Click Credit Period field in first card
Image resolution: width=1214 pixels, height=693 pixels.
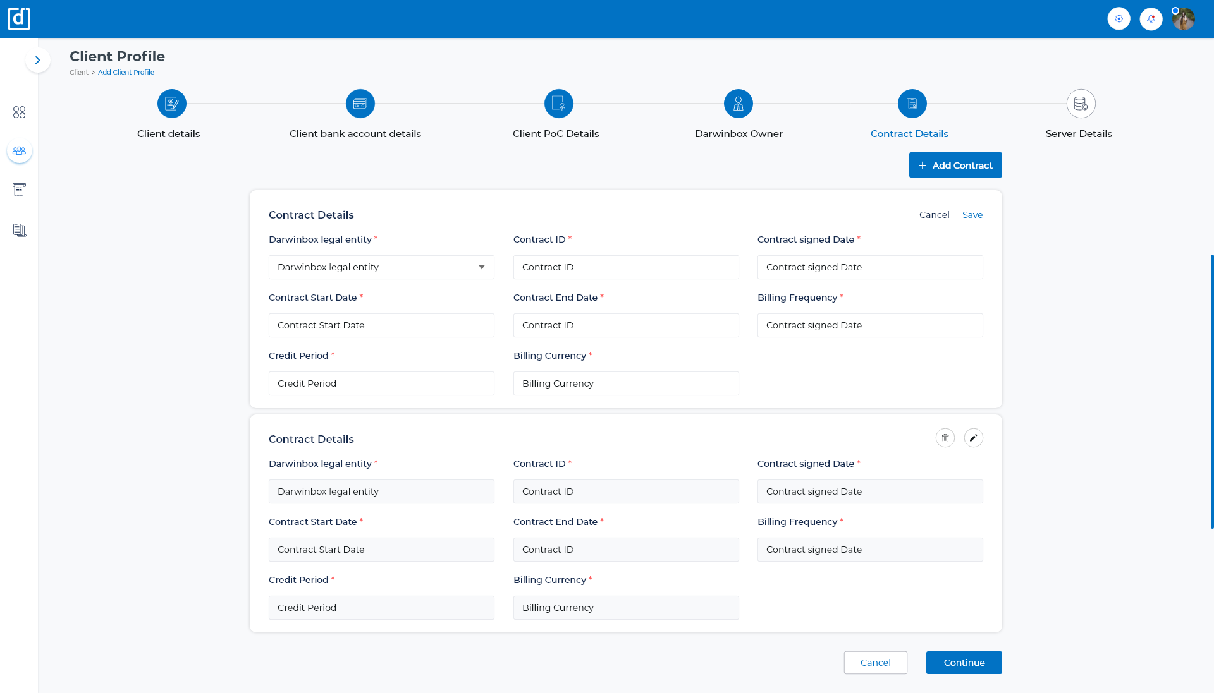click(381, 383)
